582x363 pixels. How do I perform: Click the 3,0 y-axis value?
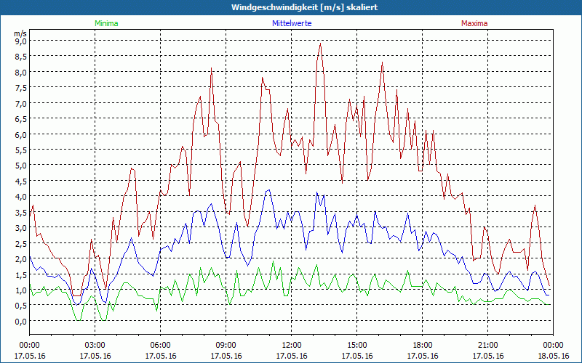[21, 228]
